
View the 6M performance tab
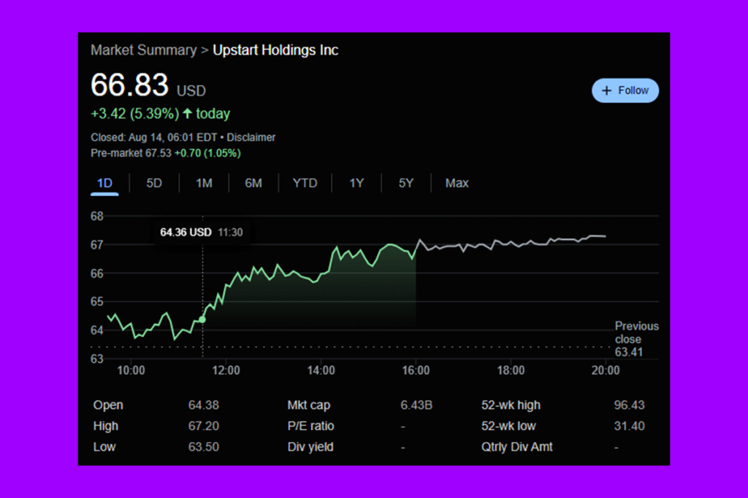[x=253, y=183]
